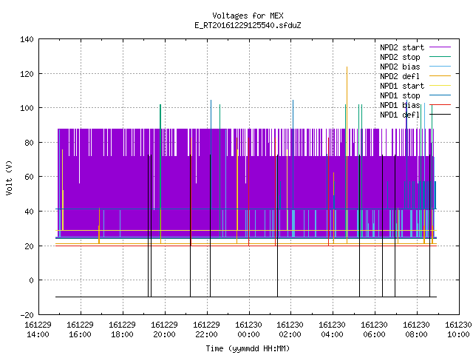Screen dimensions: 473x355
Task: Click the NPD1 bias red legend line
Action: click(x=440, y=105)
